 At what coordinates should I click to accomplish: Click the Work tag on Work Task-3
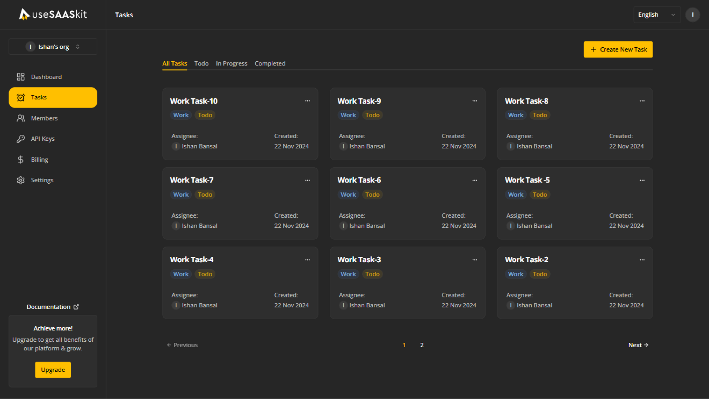(x=348, y=274)
